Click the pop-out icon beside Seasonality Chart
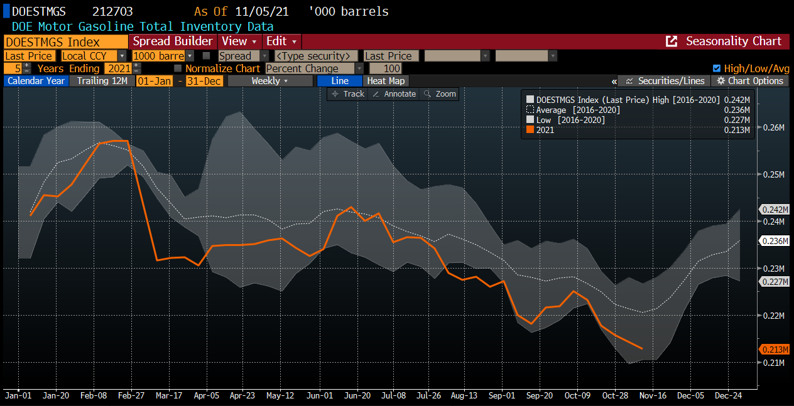794x406 pixels. pyautogui.click(x=672, y=41)
